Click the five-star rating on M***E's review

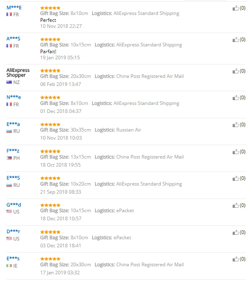50,8
